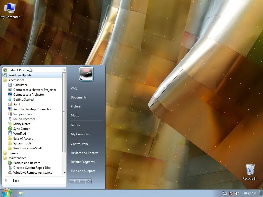Click the green Sync Center icon
The width and height of the screenshot is (263, 197).
point(10,129)
